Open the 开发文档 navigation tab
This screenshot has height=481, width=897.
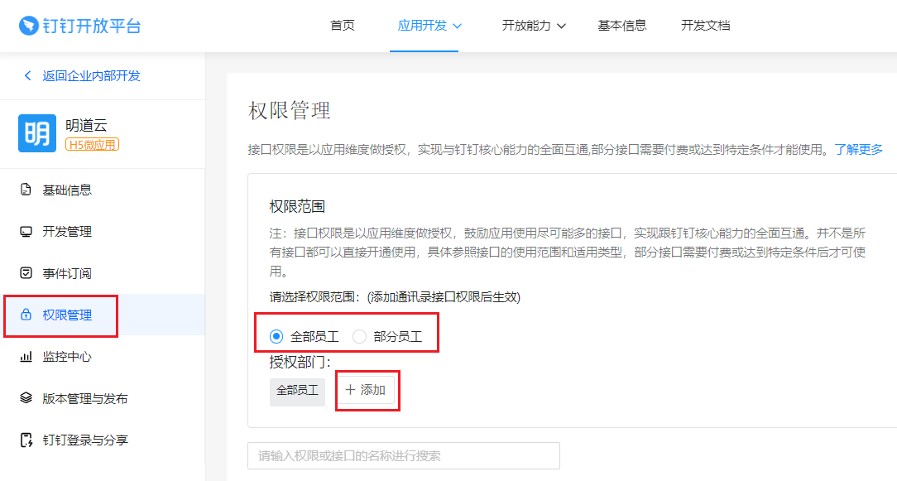pyautogui.click(x=706, y=26)
